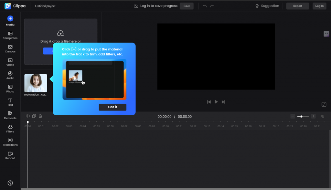Open the Transitions panel
The width and height of the screenshot is (331, 190).
(x=10, y=142)
